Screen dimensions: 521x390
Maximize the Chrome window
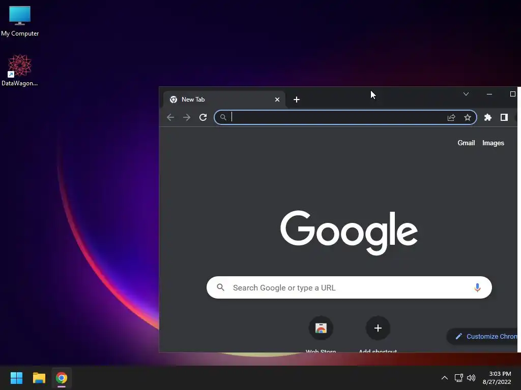point(513,94)
